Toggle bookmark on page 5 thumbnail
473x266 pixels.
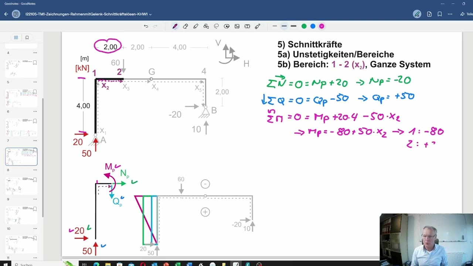pyautogui.click(x=35, y=63)
